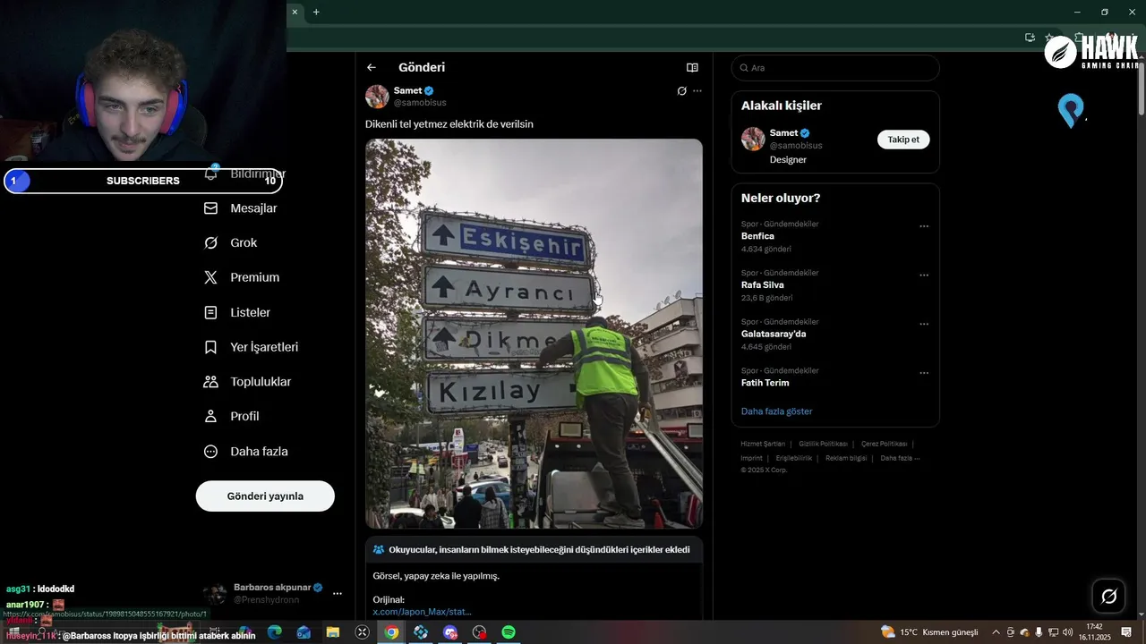
Task: Open Outlook from the taskbar
Action: coord(304,632)
